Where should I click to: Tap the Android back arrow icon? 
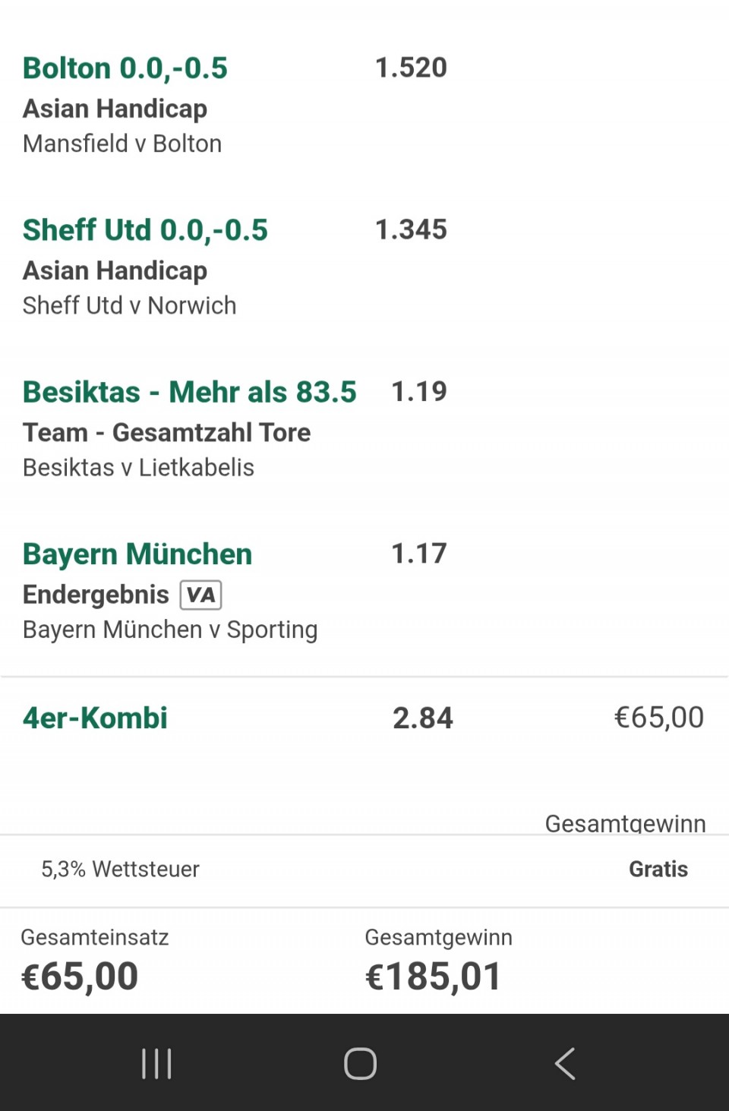(565, 1063)
